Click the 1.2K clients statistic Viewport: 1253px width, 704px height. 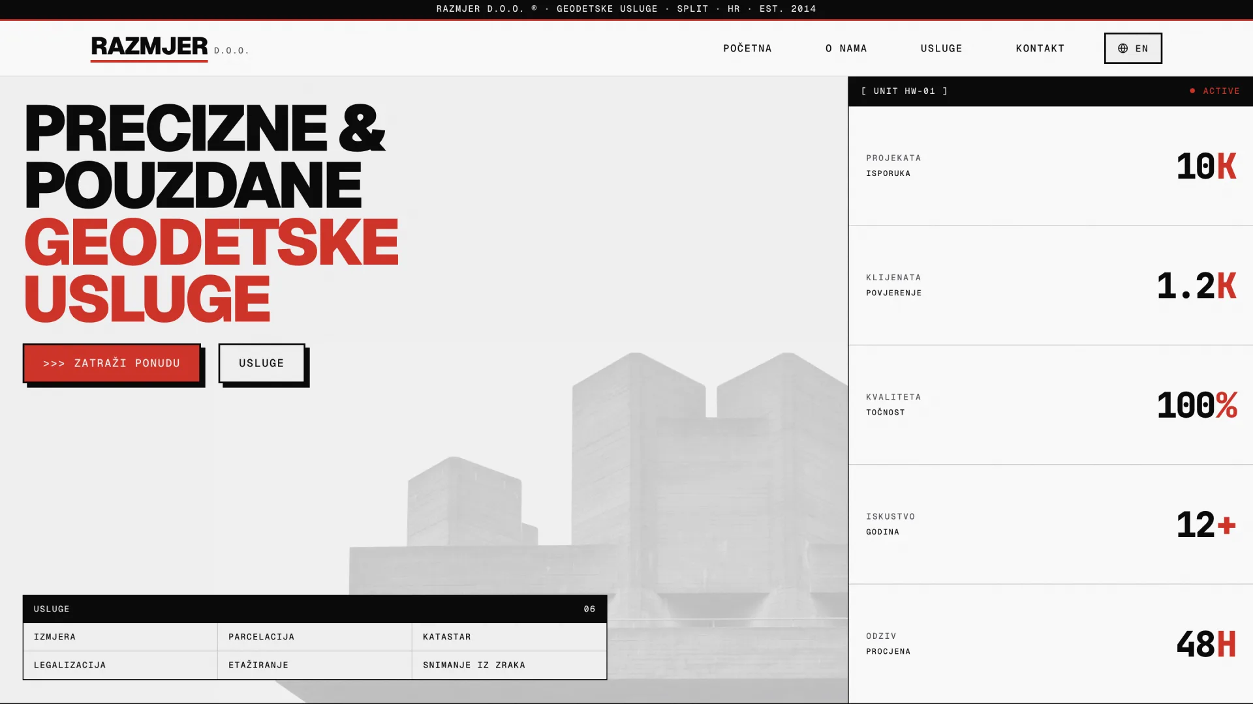pos(1196,286)
